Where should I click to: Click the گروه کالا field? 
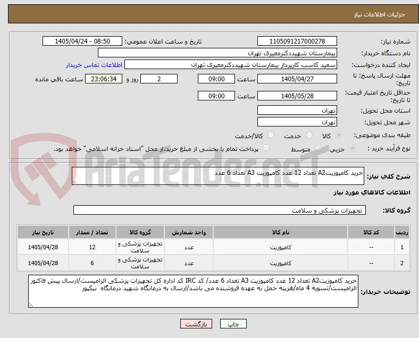[x=220, y=210]
